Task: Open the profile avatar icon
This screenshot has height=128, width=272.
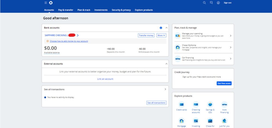Action: [218, 3]
